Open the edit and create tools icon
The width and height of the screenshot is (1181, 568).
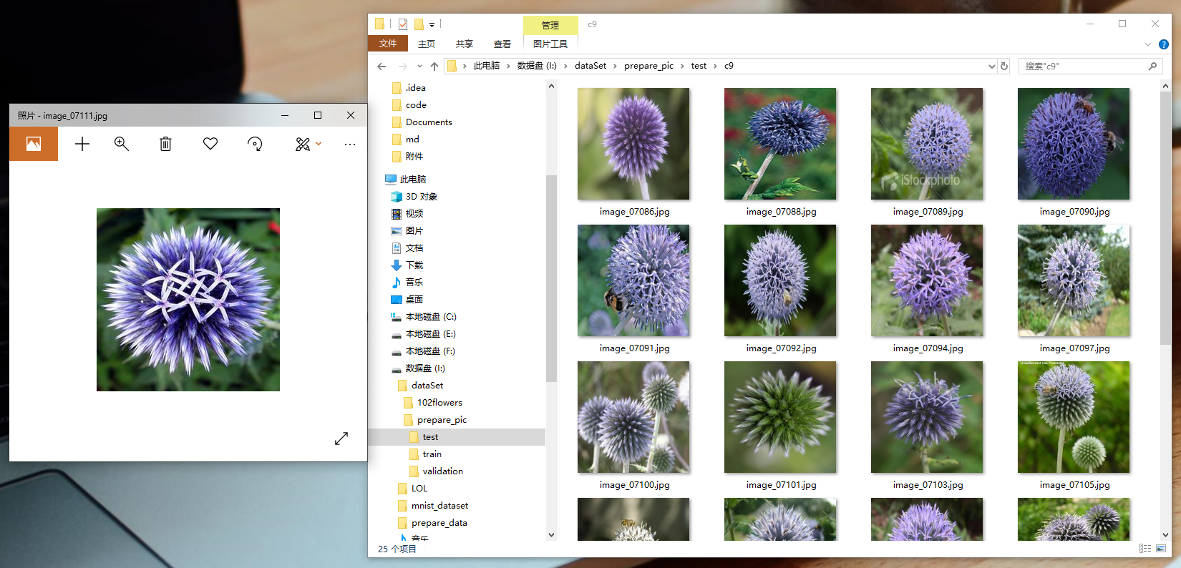point(303,144)
